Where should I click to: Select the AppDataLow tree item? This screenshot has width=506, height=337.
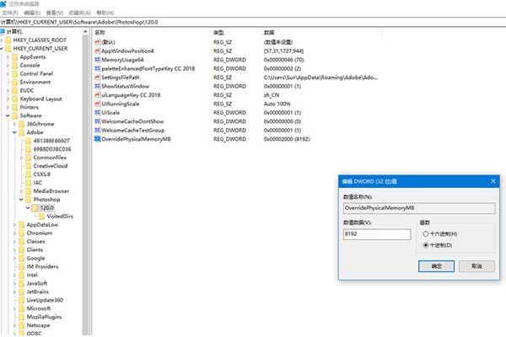[x=42, y=224]
